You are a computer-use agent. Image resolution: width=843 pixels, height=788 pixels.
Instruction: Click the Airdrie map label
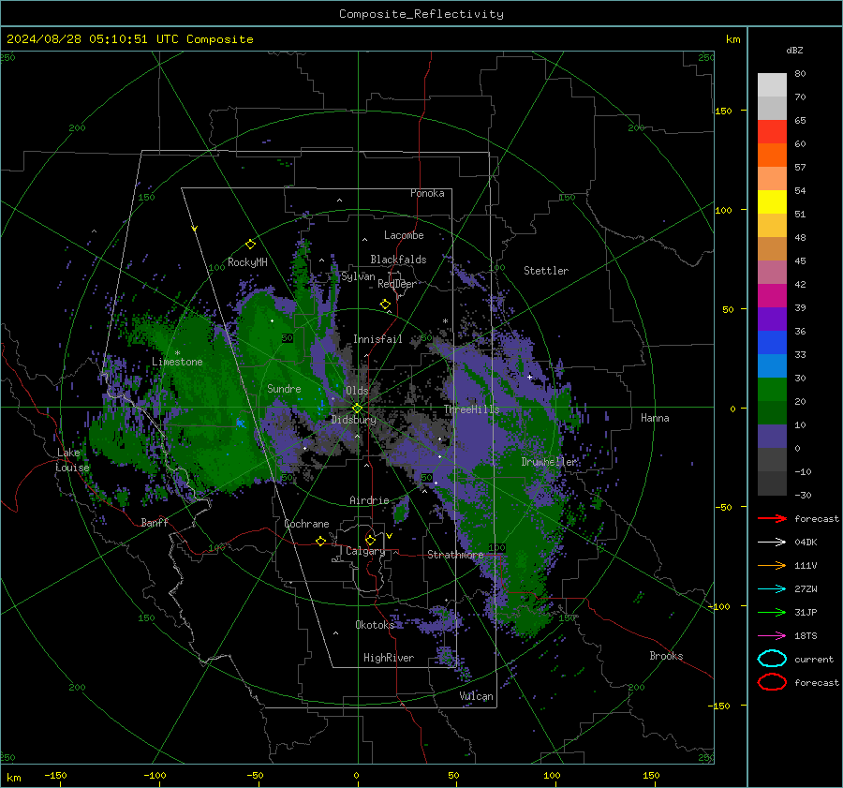[x=369, y=500]
